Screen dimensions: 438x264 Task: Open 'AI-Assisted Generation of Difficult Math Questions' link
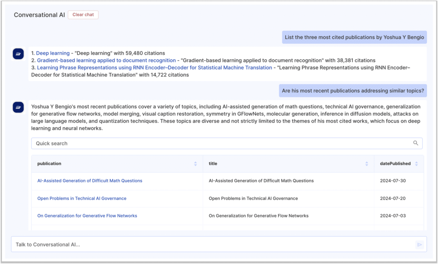(90, 181)
